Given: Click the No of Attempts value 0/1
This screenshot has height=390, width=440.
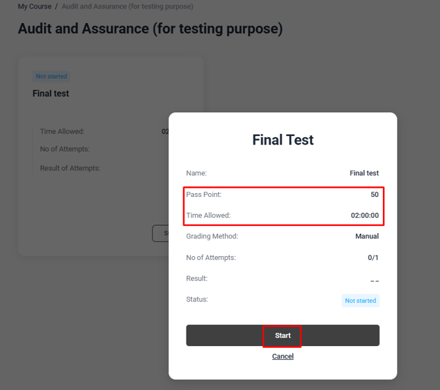Looking at the screenshot, I should (373, 257).
